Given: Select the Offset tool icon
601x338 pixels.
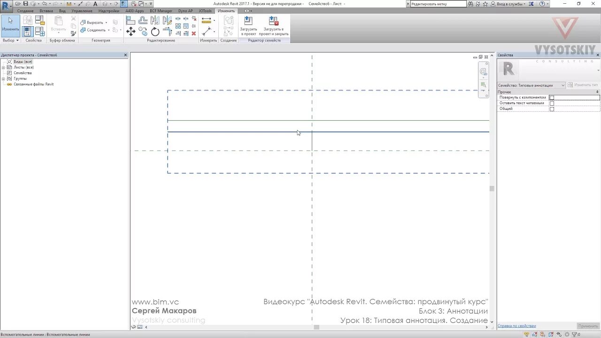Looking at the screenshot, I should click(143, 21).
